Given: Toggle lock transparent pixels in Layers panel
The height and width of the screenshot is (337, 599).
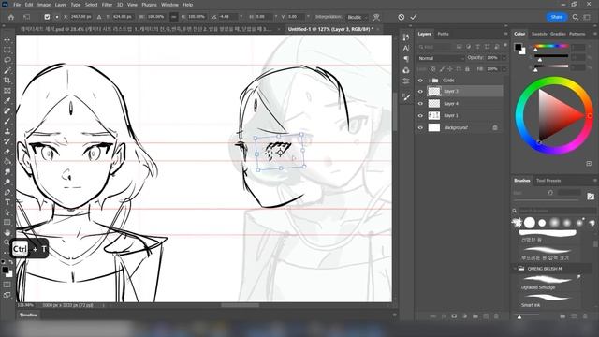Looking at the screenshot, I should click(432, 69).
